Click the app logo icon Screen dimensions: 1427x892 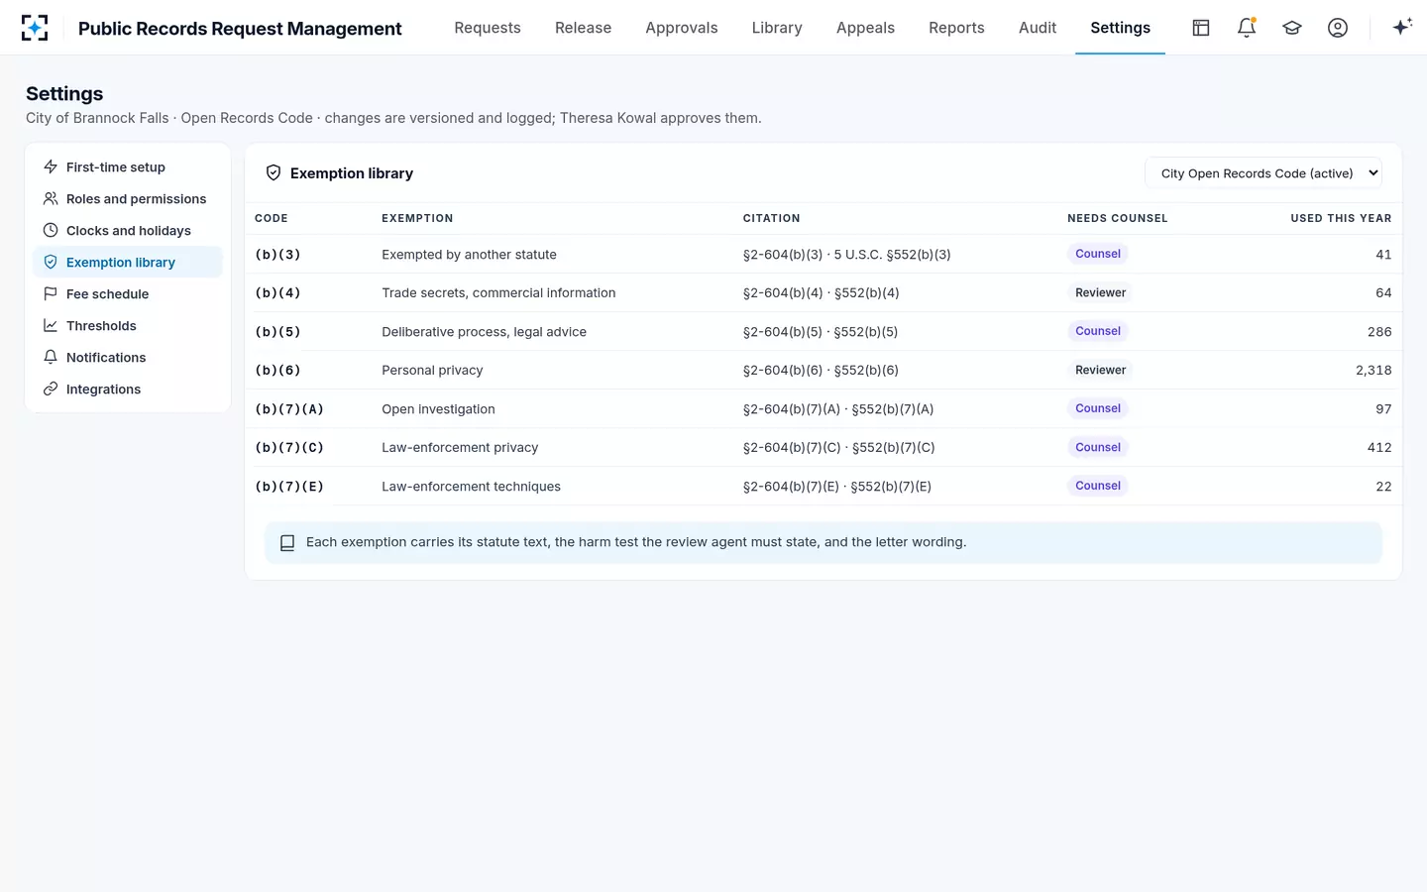pyautogui.click(x=35, y=28)
